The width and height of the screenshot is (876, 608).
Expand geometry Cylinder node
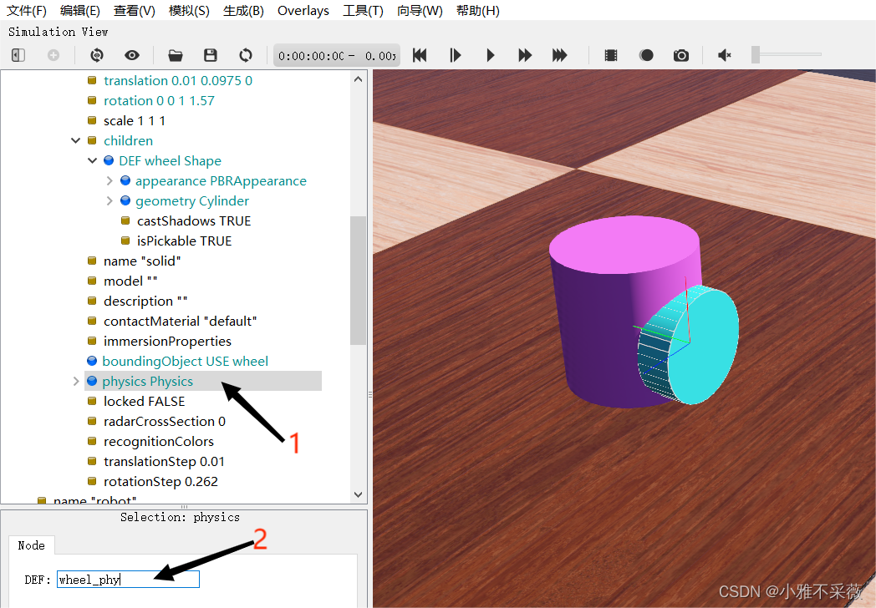[109, 201]
